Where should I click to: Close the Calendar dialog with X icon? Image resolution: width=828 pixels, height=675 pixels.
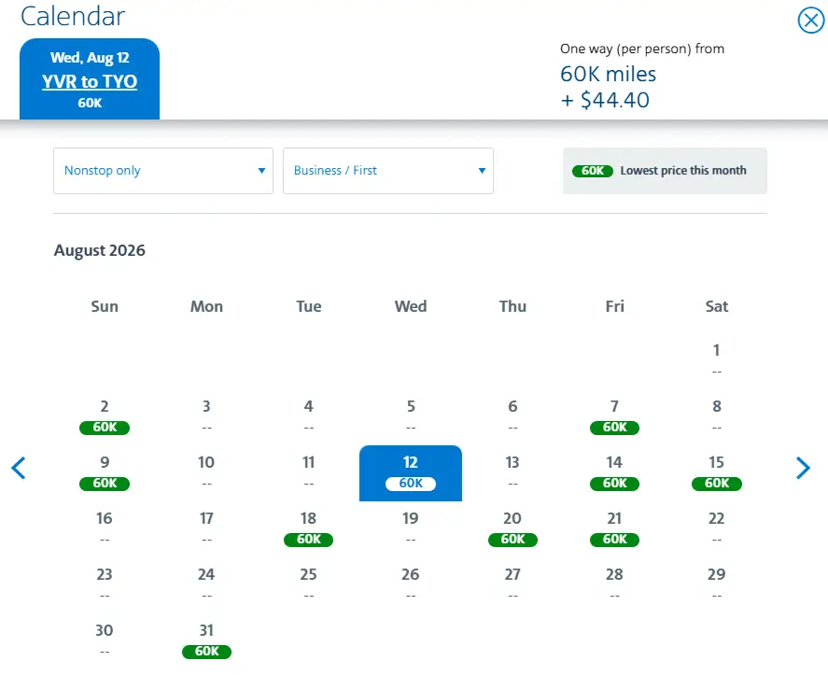tap(810, 20)
